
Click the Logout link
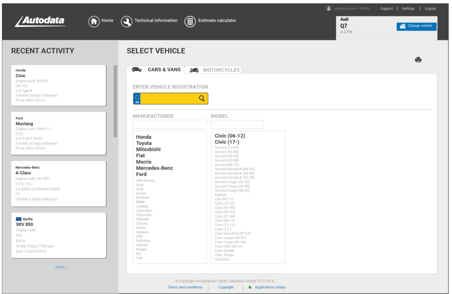click(430, 8)
